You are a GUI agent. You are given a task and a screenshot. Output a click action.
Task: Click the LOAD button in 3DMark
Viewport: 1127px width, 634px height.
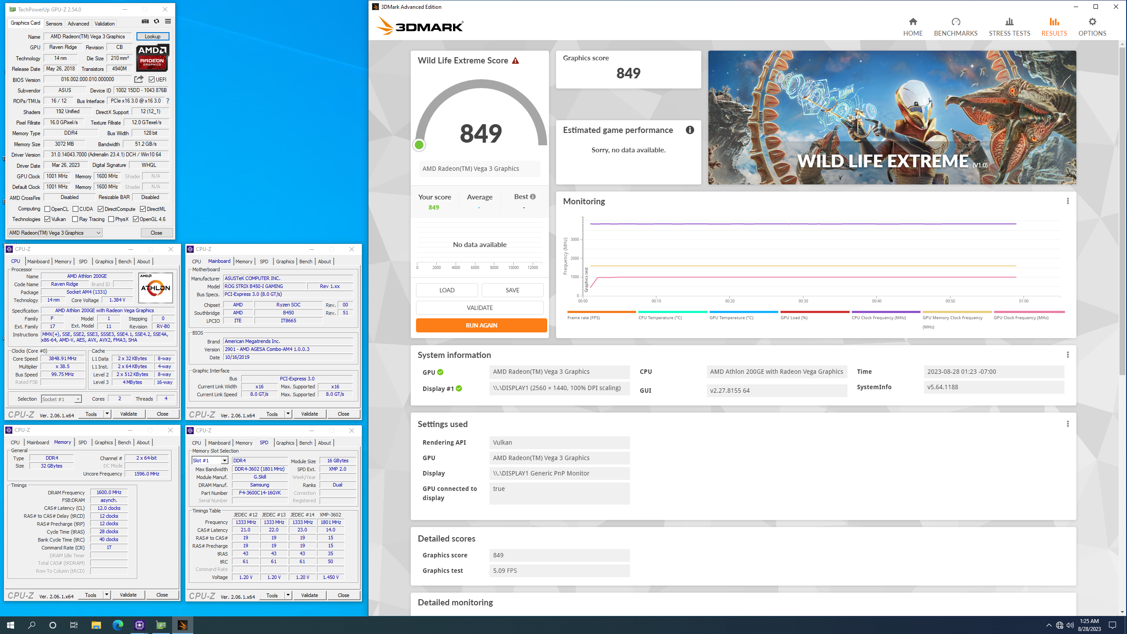coord(447,290)
